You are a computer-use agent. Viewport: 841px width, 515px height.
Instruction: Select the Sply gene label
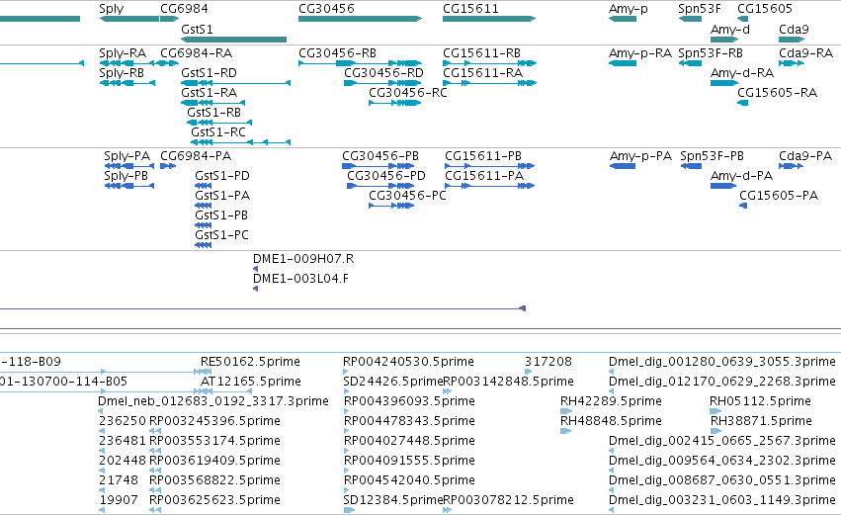click(x=111, y=9)
